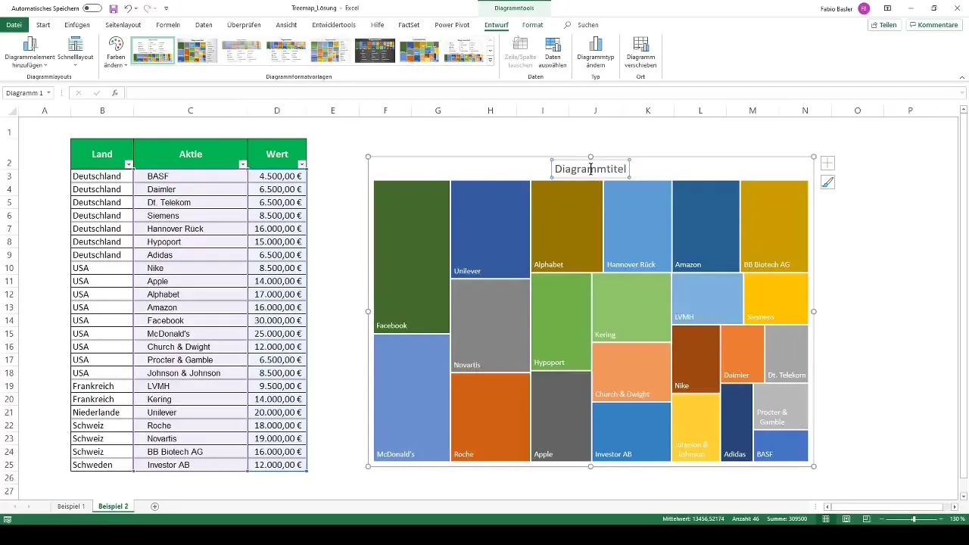This screenshot has width=969, height=545.
Task: Click the Suchen magnifier search box
Action: (581, 25)
